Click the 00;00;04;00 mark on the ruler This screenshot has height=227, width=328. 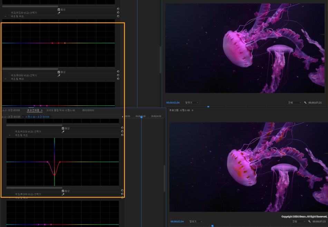tap(156, 116)
